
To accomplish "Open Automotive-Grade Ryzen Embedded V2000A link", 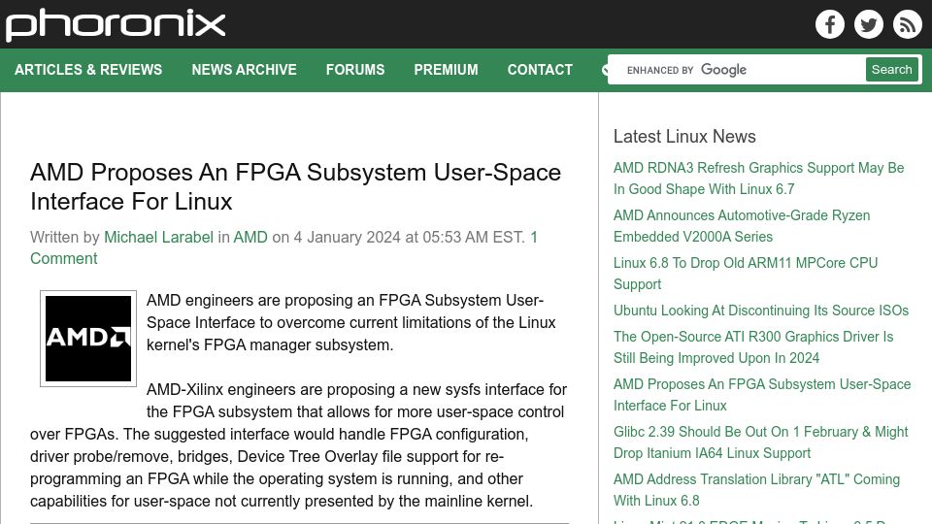I will pos(742,226).
